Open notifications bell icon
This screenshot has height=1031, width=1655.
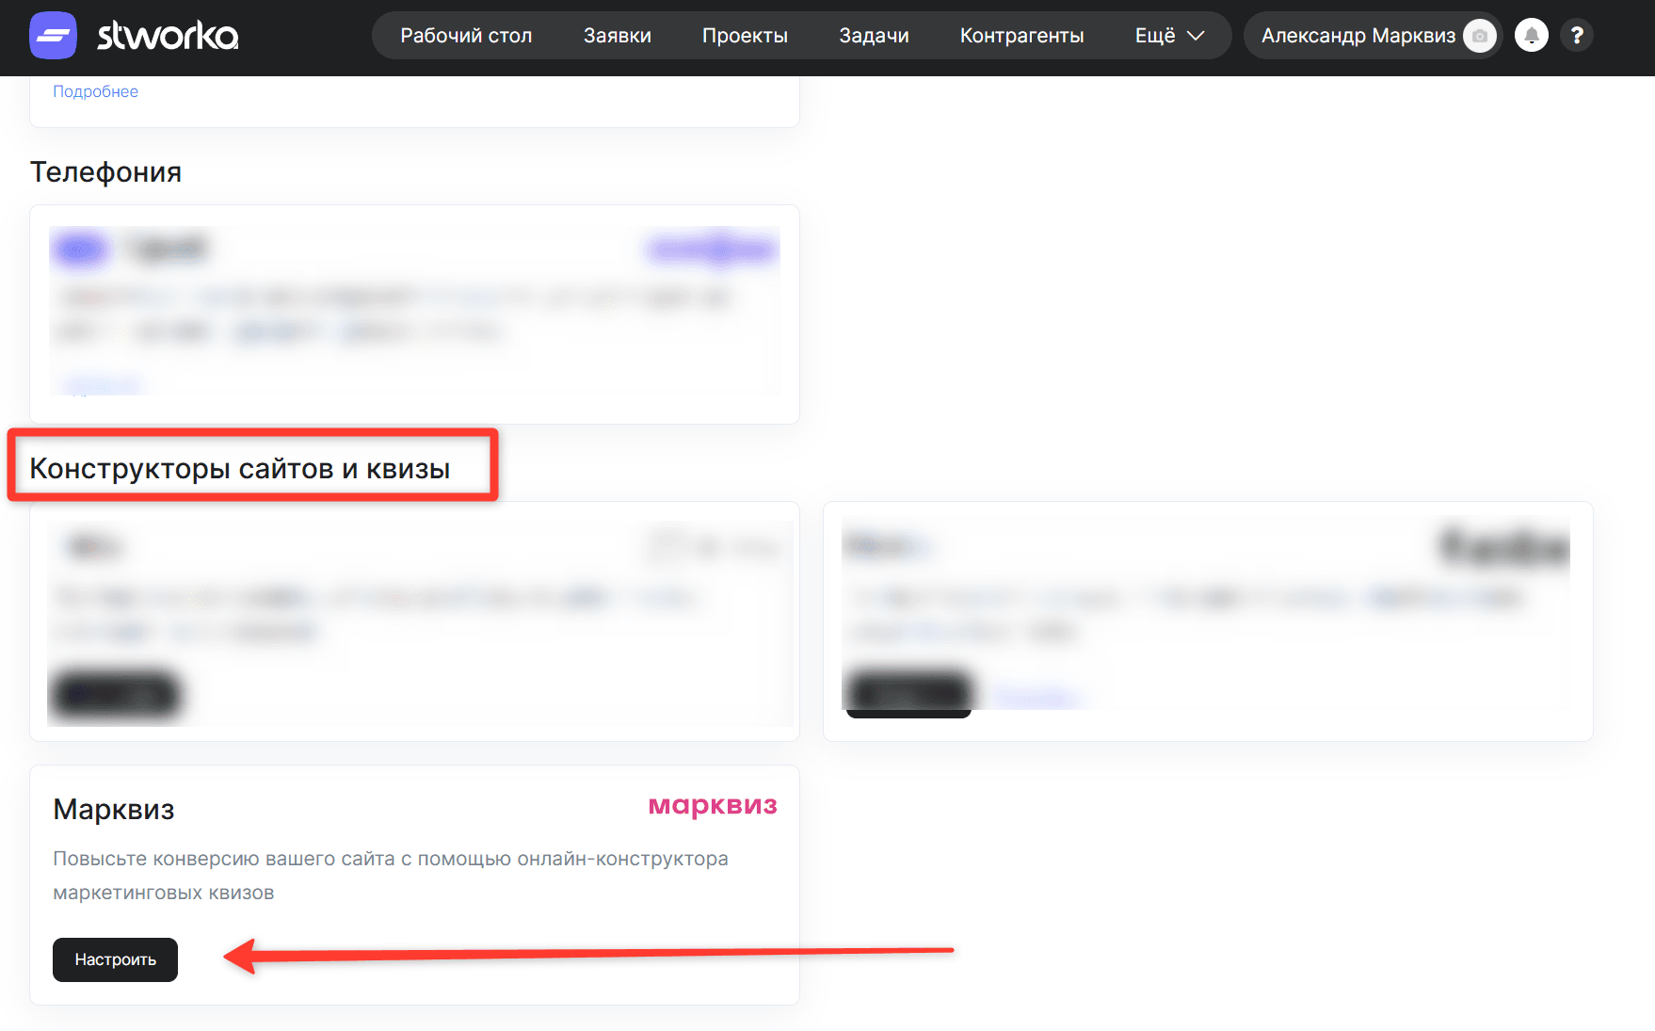point(1532,36)
